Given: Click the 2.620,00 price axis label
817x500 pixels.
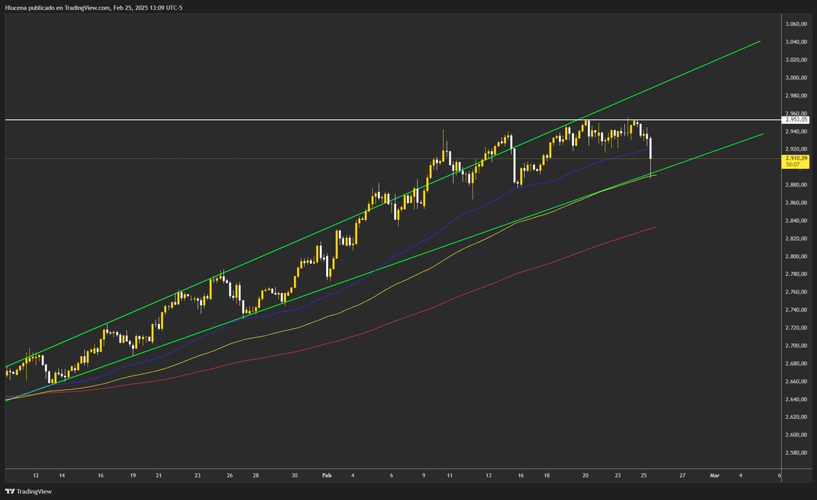Looking at the screenshot, I should point(795,417).
